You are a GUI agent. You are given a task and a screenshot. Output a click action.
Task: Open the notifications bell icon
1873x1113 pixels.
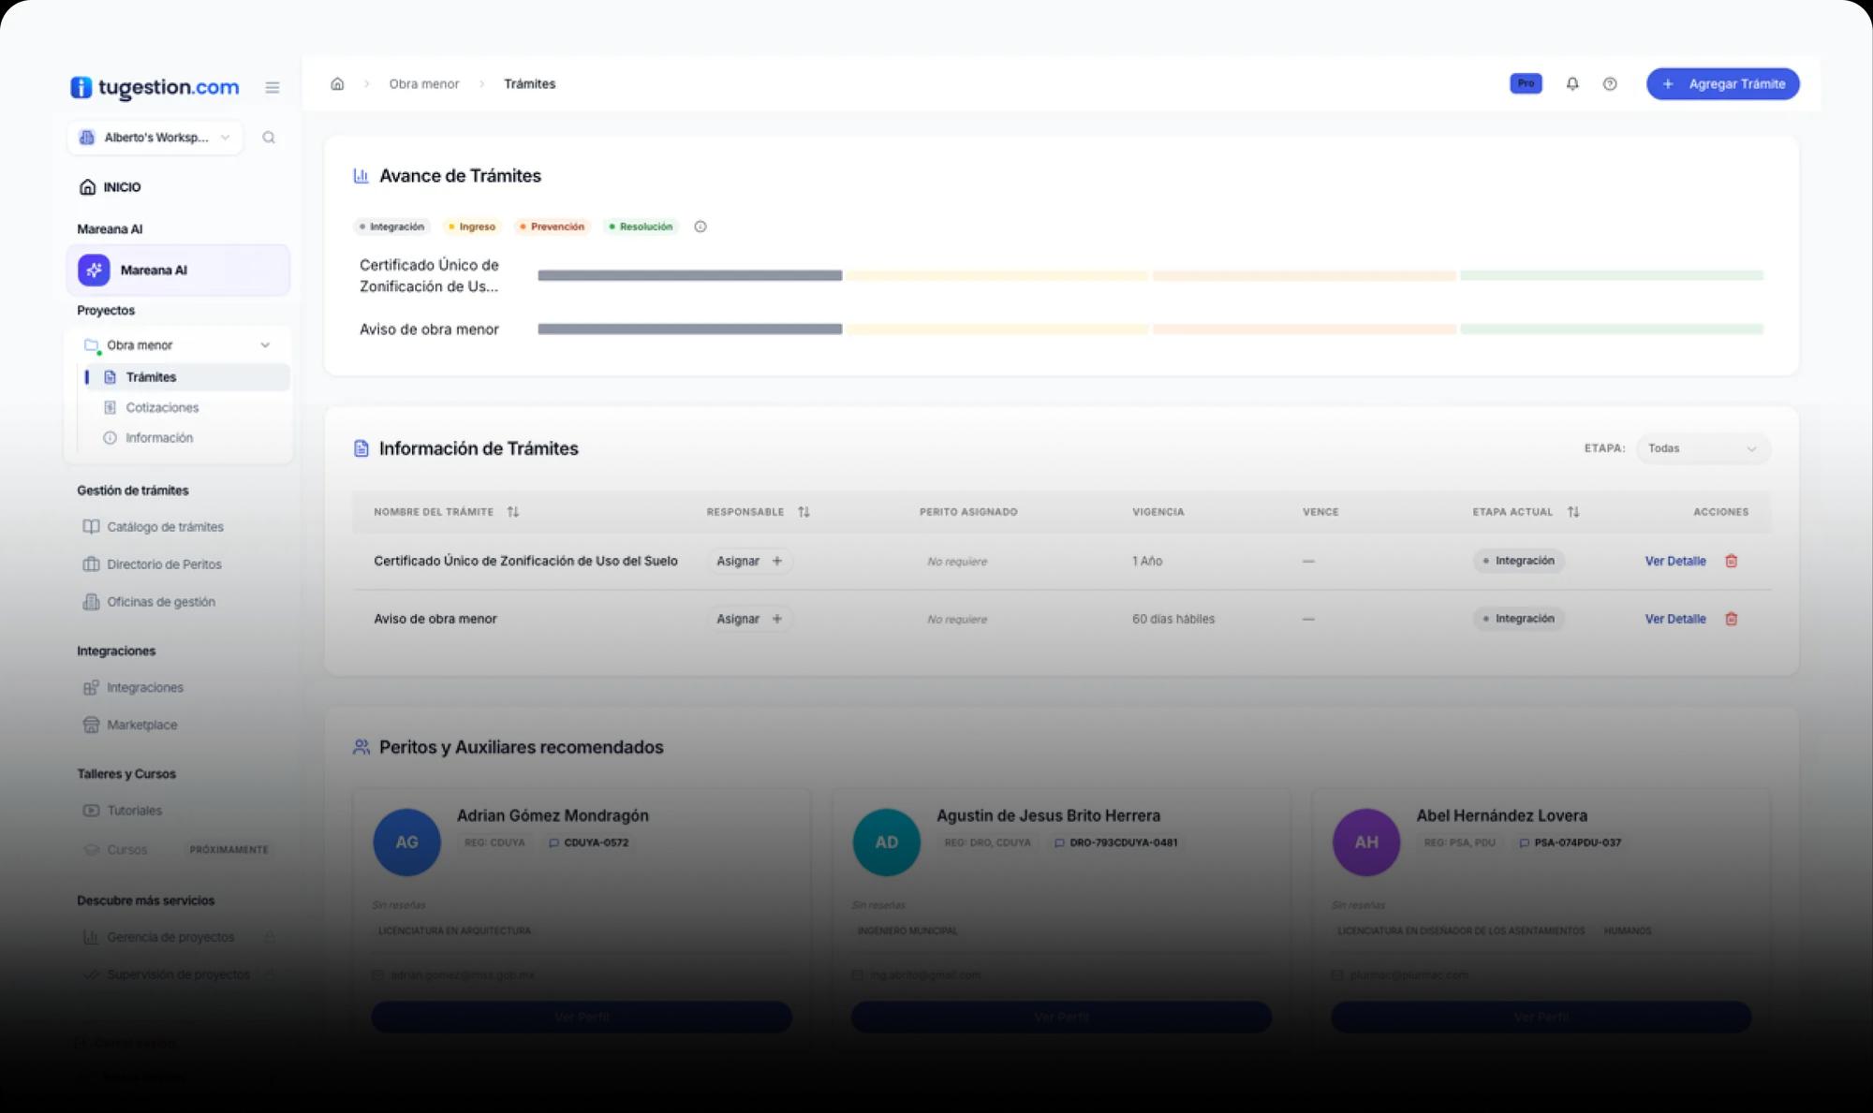click(x=1572, y=83)
